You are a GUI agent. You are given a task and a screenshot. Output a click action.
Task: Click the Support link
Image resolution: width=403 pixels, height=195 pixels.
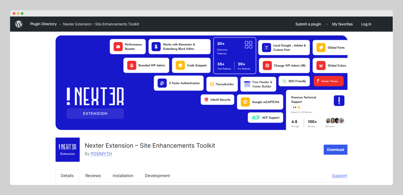pos(340,176)
